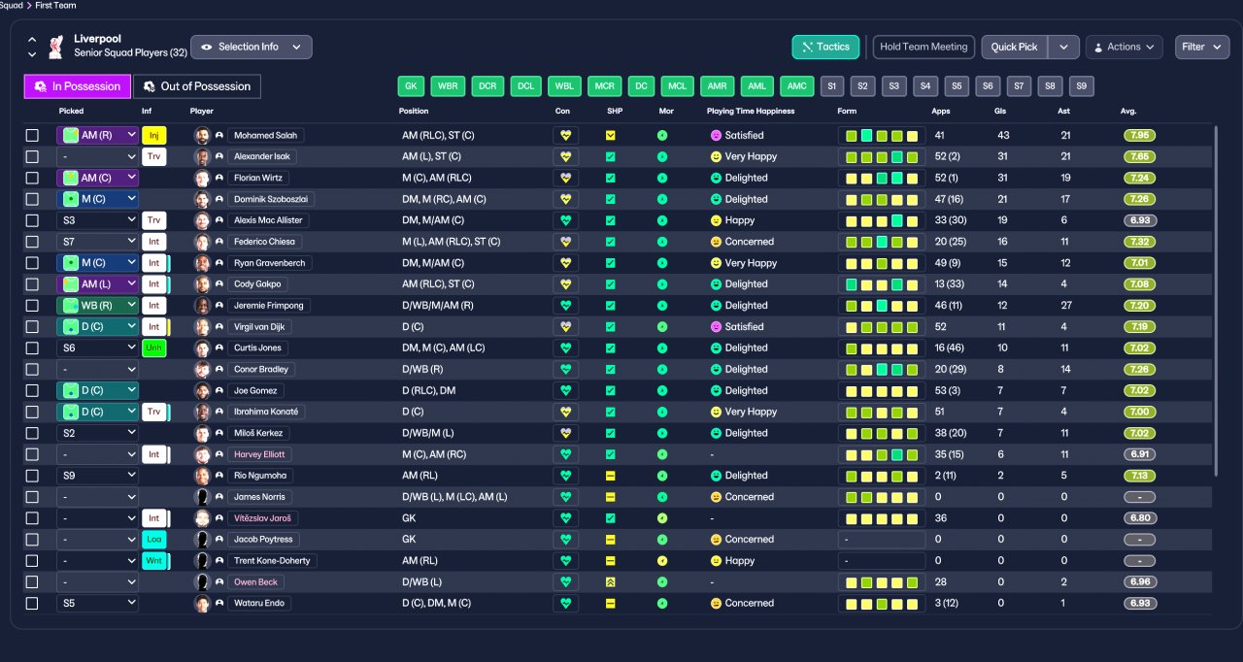Click the Int badge on Virgil van Dijk's row
The image size is (1243, 662).
[153, 327]
